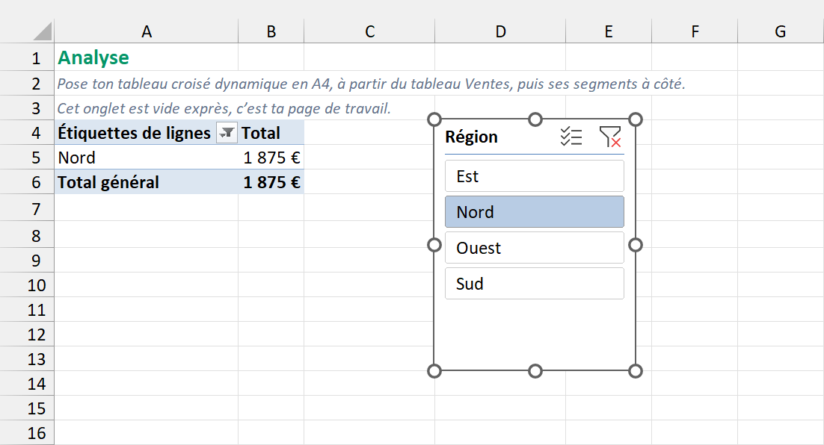Select column D header

tap(500, 31)
